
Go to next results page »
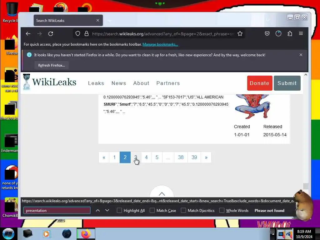(x=206, y=157)
